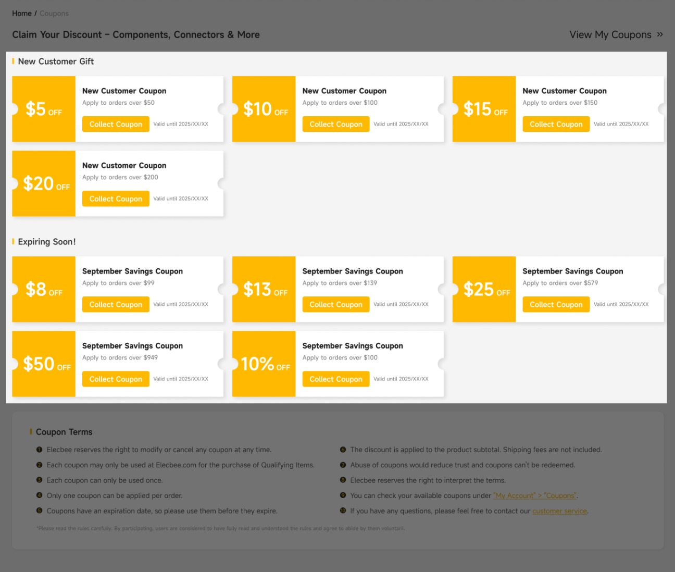675x572 pixels.
Task: Open the View My Coupons link
Action: point(610,35)
